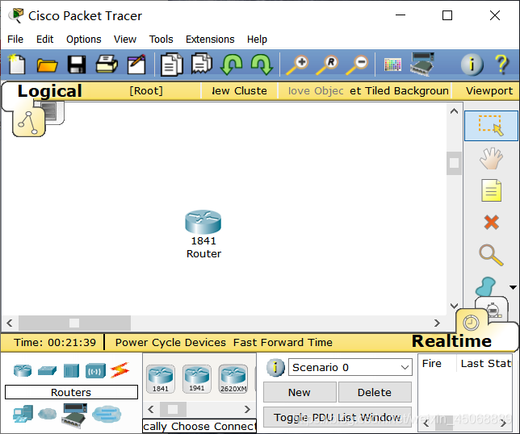
Task: Create a new file from the toolbar
Action: pyautogui.click(x=17, y=65)
